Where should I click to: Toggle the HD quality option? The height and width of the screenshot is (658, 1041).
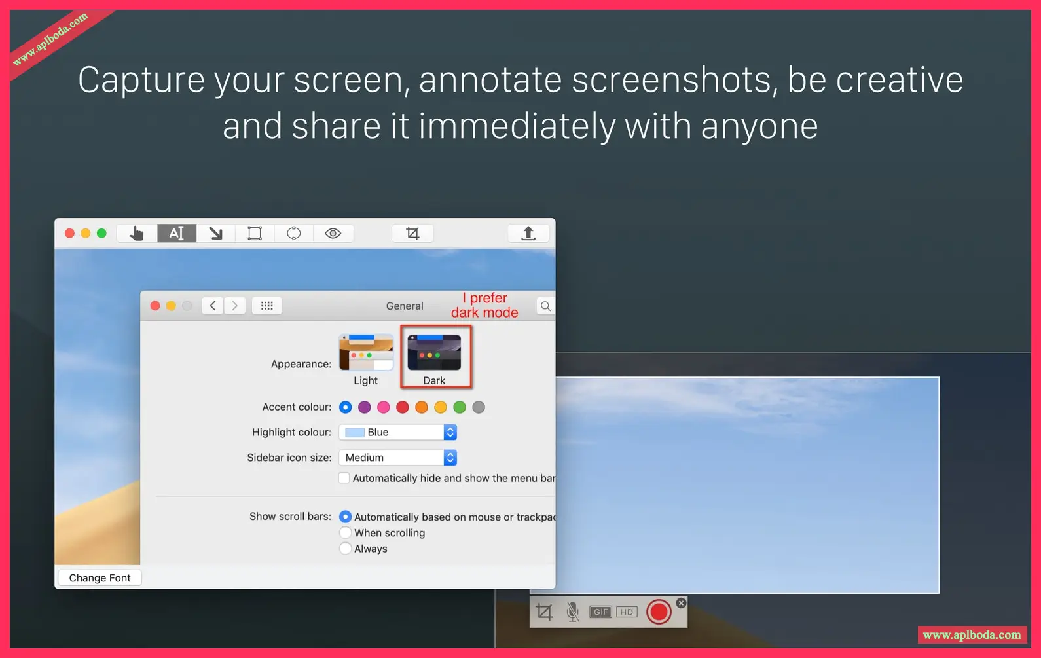point(627,612)
